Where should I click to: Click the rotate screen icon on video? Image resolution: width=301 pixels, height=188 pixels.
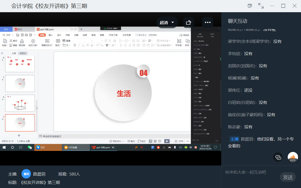tap(188, 23)
